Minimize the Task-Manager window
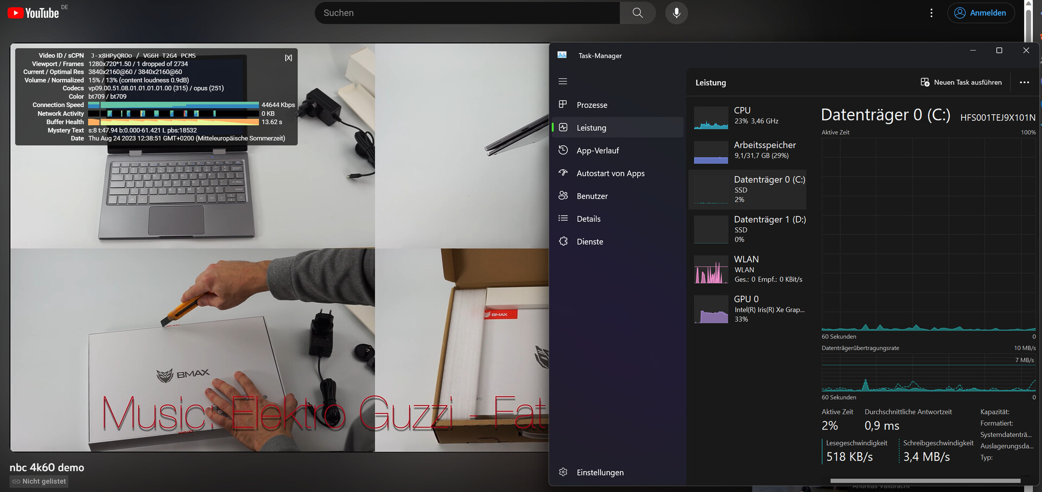The image size is (1042, 492). pos(973,50)
